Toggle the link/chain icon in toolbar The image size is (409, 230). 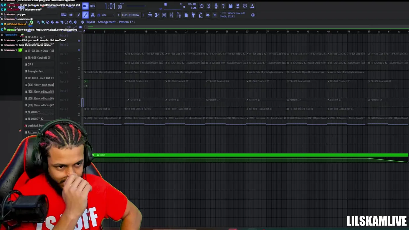click(85, 15)
